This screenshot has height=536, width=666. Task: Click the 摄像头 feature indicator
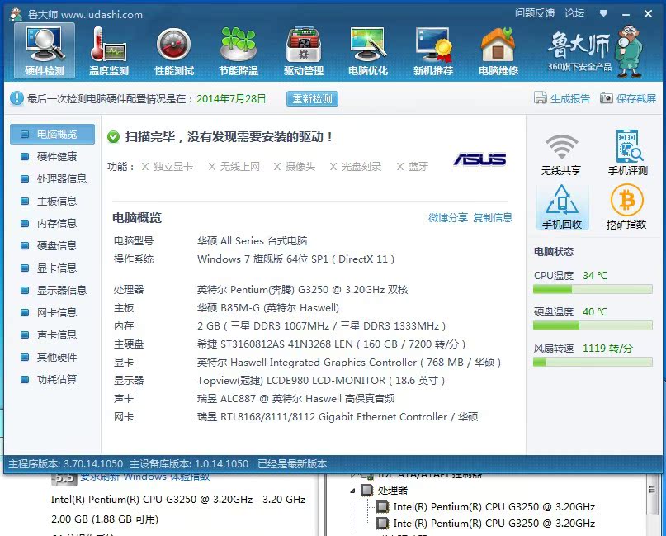[x=295, y=166]
